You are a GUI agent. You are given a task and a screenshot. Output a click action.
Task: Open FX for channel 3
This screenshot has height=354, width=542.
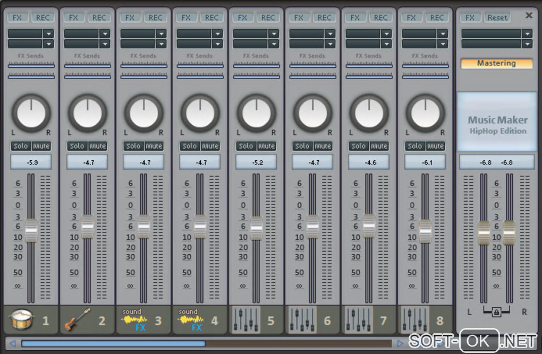pyautogui.click(x=130, y=18)
